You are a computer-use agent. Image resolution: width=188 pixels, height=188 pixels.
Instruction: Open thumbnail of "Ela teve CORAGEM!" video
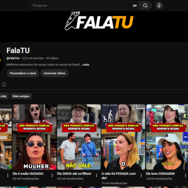pyautogui.click(x=167, y=137)
